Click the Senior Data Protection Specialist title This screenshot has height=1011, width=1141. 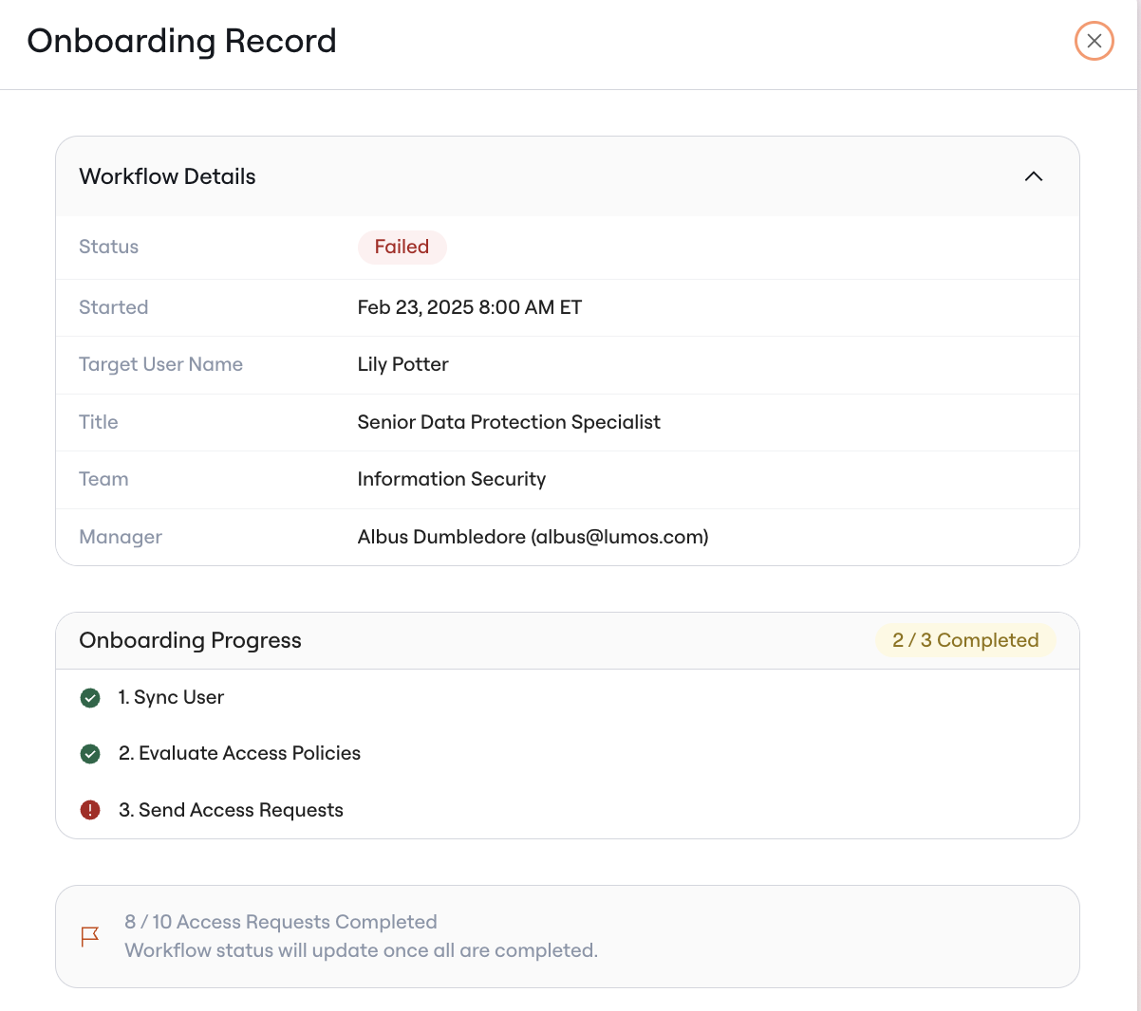click(509, 422)
